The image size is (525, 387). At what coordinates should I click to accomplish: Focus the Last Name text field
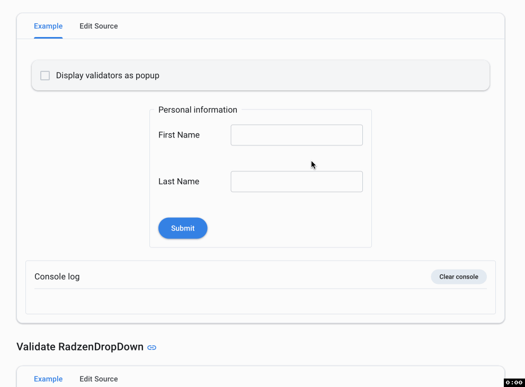coord(297,182)
